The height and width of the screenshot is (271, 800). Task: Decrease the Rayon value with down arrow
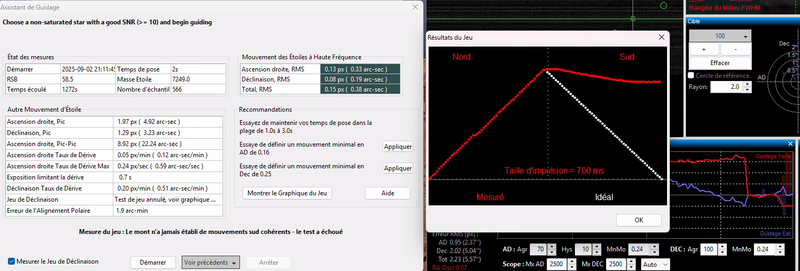coord(747,89)
